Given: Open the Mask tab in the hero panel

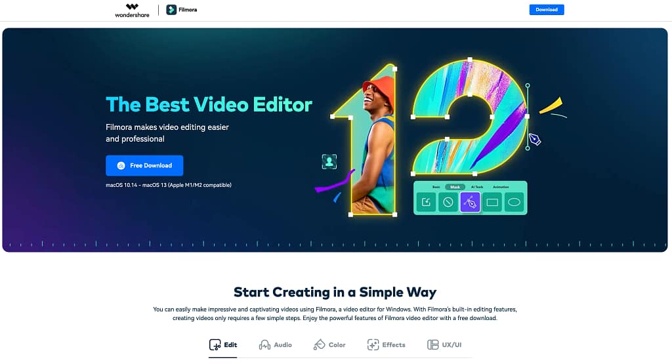Looking at the screenshot, I should pyautogui.click(x=455, y=187).
